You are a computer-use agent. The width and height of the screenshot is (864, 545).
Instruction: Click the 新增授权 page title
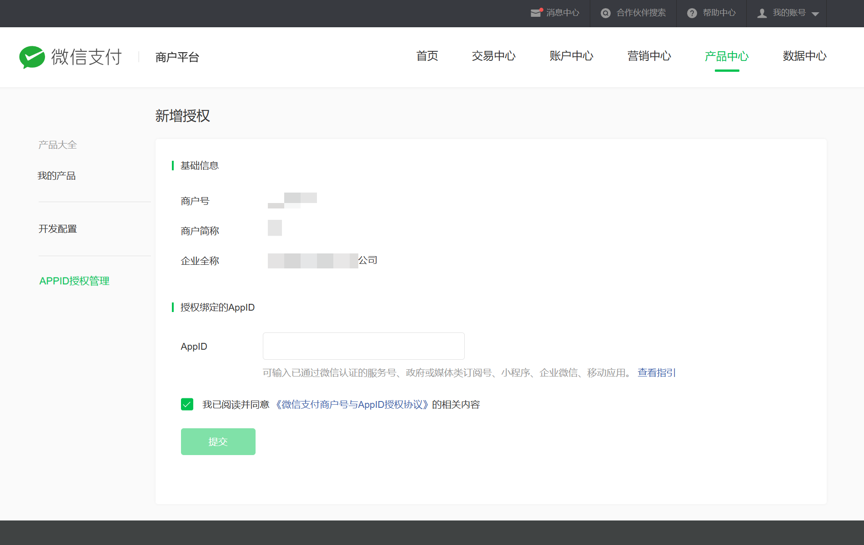(183, 116)
